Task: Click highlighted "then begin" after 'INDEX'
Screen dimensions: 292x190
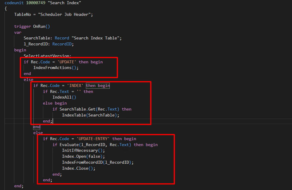Action: pyautogui.click(x=98, y=85)
